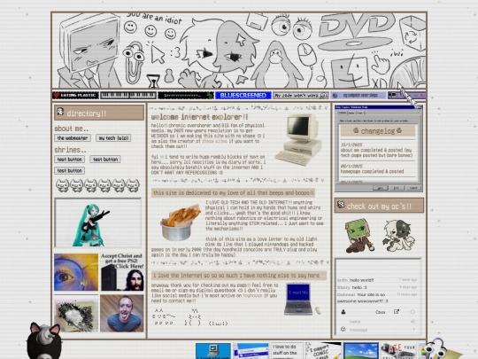478x359 pixels.
Task: Open 'the webmaster' about page button
Action: point(73,138)
